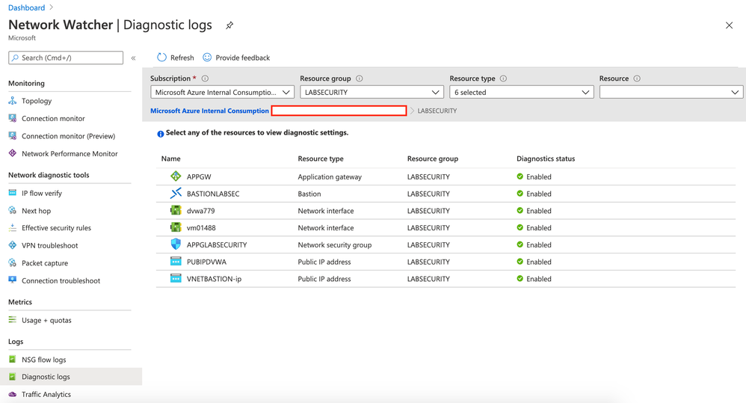The image size is (746, 403).
Task: Click the Connection troubleshoot icon
Action: [13, 280]
